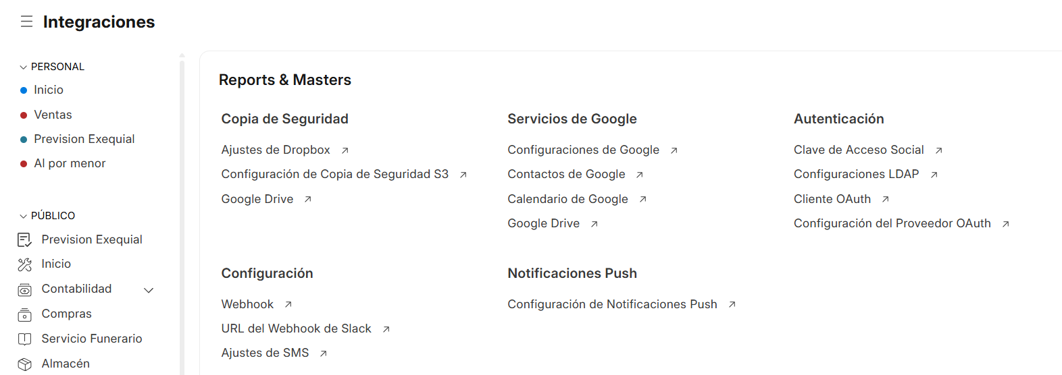Open Ventas in the PERSONAL section
The width and height of the screenshot is (1062, 375).
click(x=53, y=115)
